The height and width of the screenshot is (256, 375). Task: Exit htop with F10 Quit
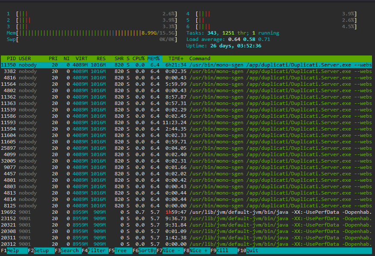(248, 250)
